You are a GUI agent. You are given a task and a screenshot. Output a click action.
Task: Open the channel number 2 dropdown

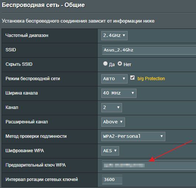coord(112,107)
